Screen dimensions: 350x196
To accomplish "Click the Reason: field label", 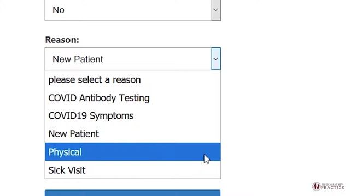I will (x=62, y=40).
